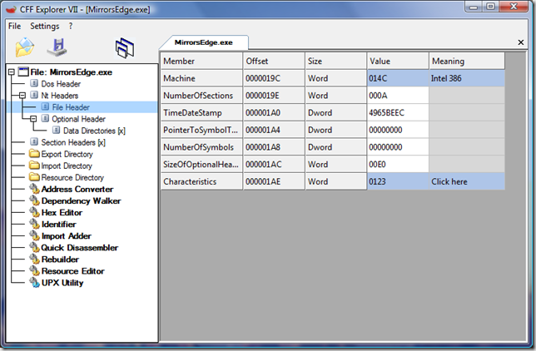Select Dos Header in the tree

click(61, 84)
